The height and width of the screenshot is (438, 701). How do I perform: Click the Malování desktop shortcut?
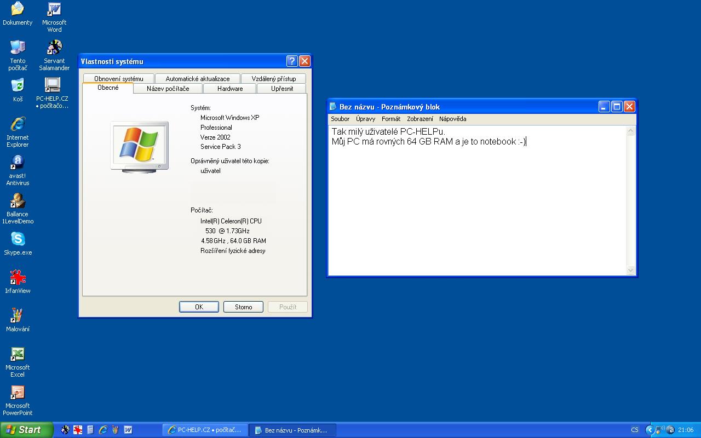click(18, 321)
